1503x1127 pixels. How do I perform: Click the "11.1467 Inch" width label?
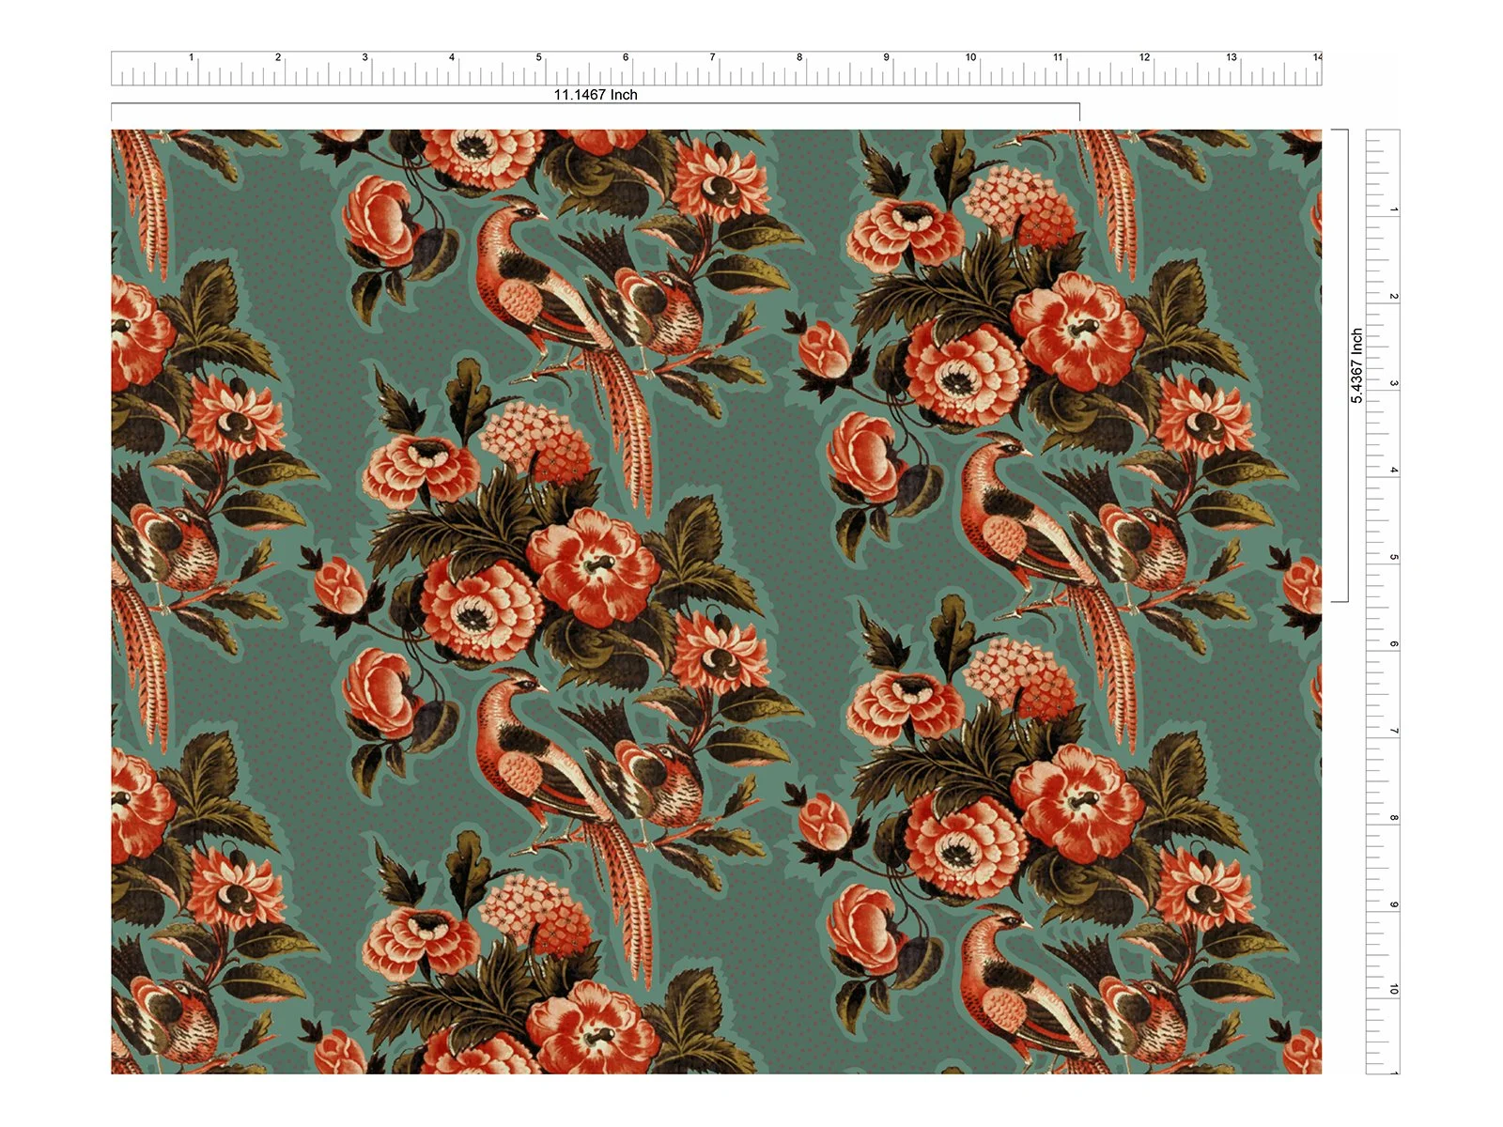click(596, 95)
